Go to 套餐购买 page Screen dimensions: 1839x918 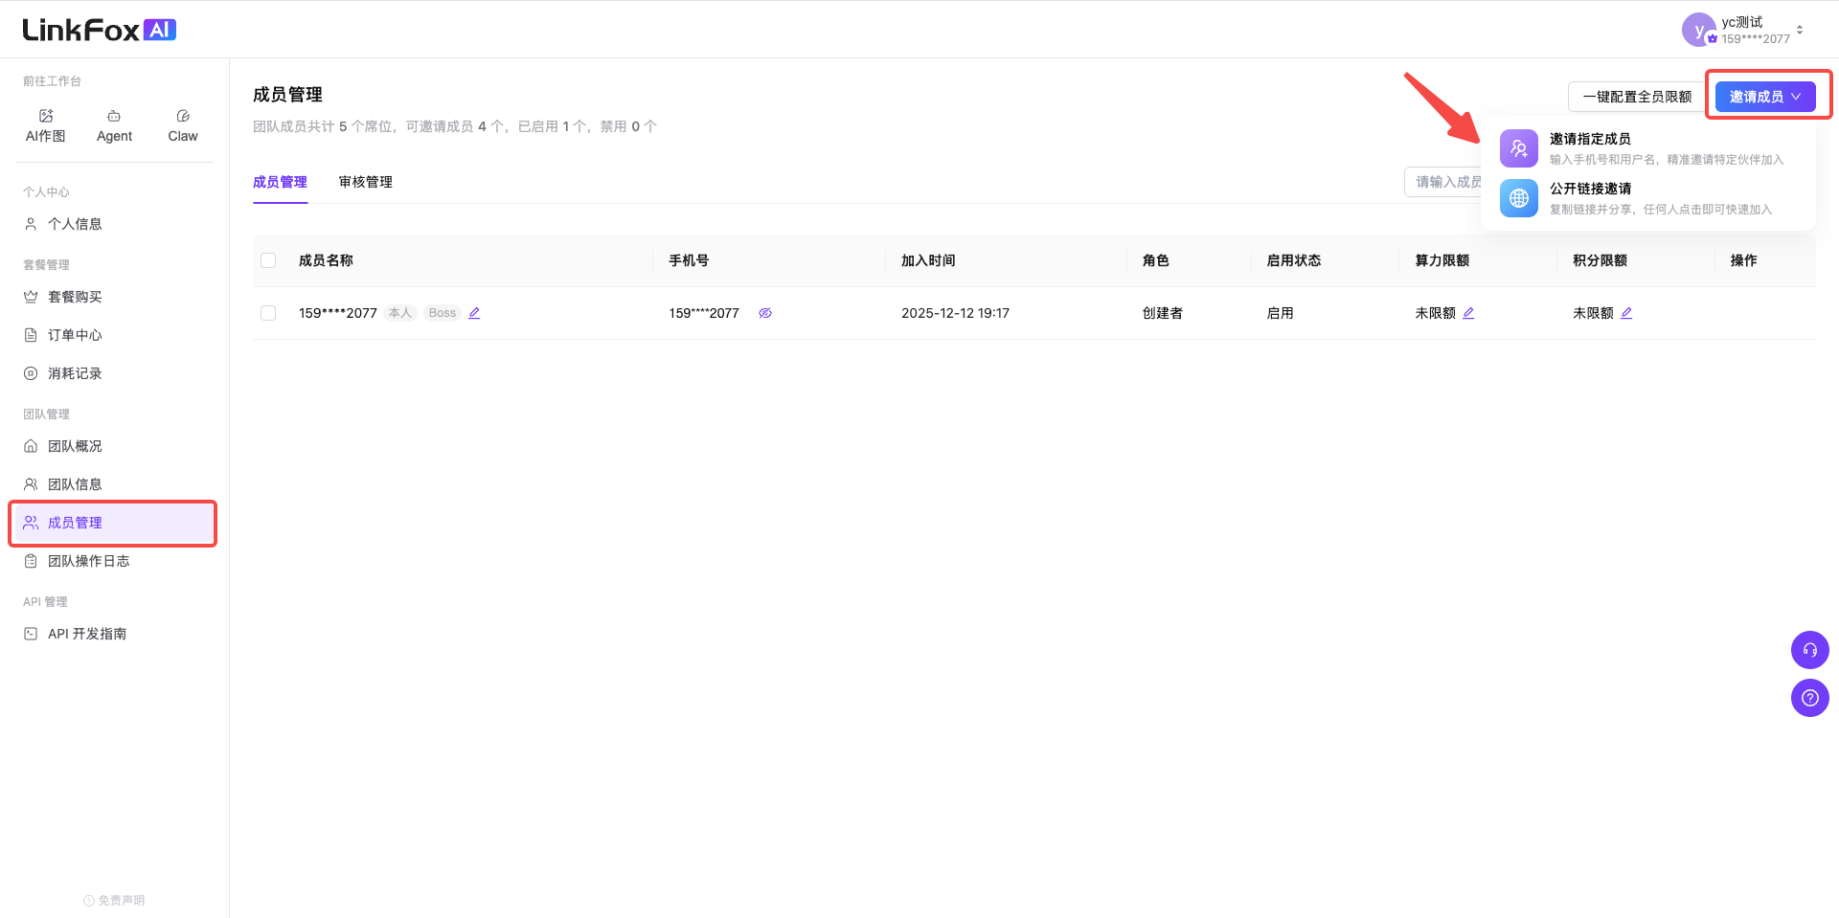(x=113, y=297)
